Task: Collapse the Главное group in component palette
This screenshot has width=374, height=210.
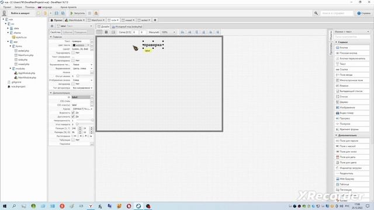Action: pyautogui.click(x=337, y=42)
